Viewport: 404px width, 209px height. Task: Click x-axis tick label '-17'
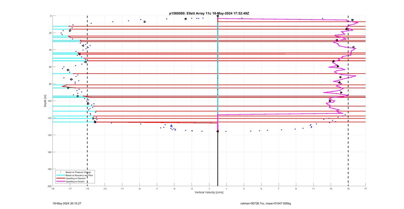tap(70, 189)
